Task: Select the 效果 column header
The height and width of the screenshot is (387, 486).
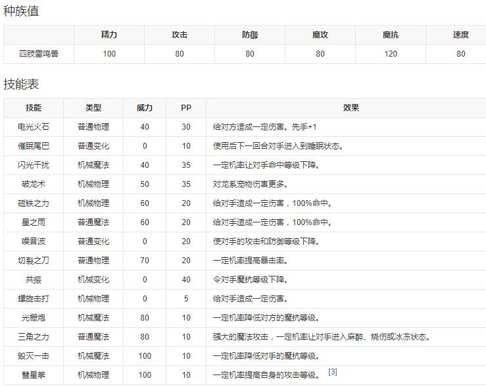Action: [x=351, y=108]
